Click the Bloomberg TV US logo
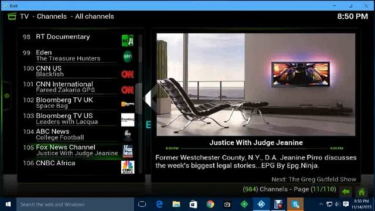Viewport: 375px width, 211px height. (128, 120)
